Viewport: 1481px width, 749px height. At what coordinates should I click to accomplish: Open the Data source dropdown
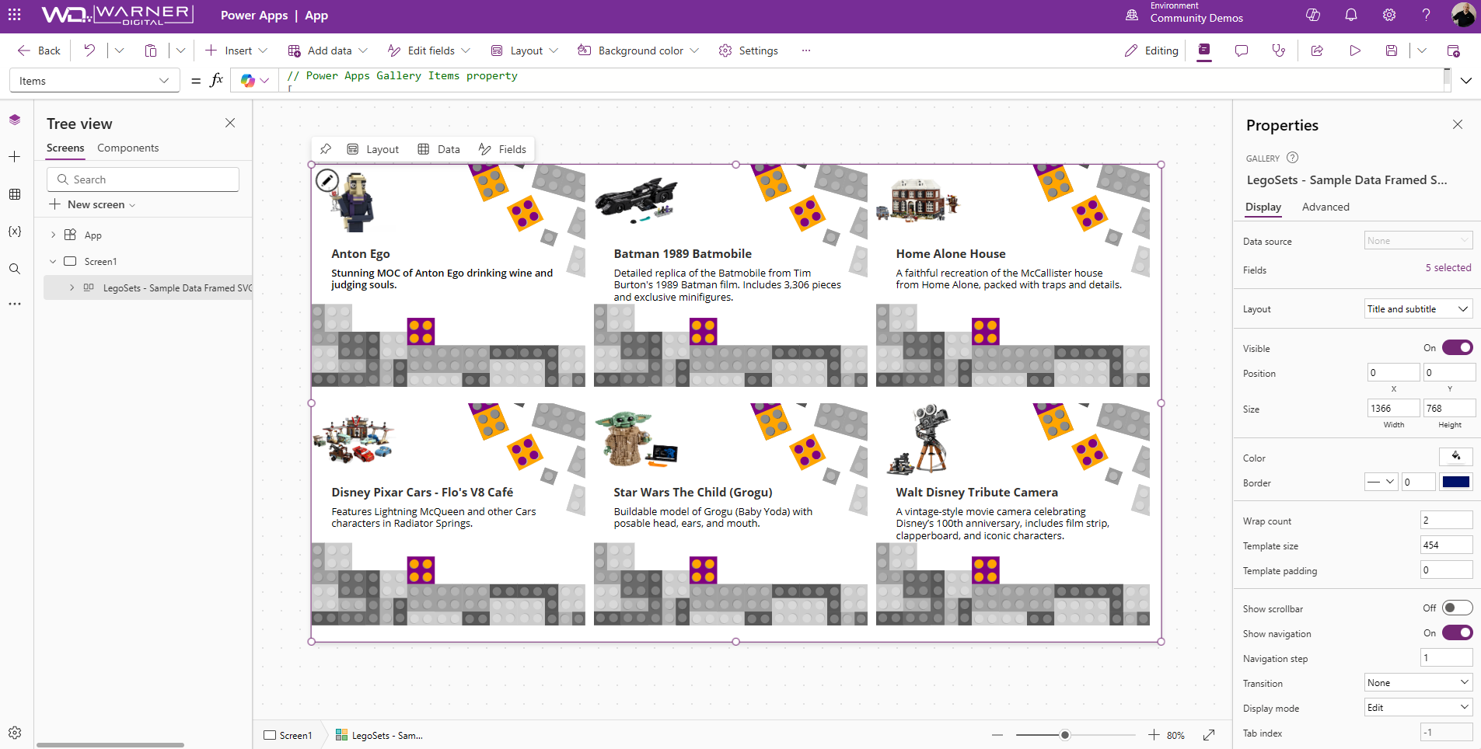1419,241
